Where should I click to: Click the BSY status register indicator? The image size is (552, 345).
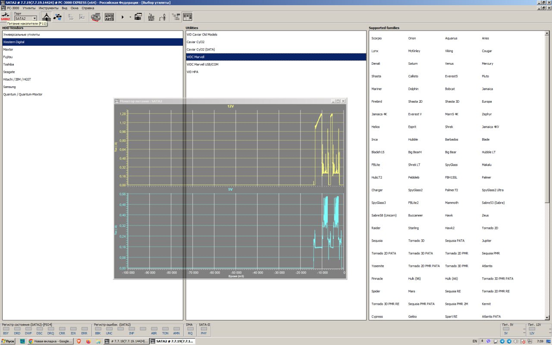(x=6, y=329)
